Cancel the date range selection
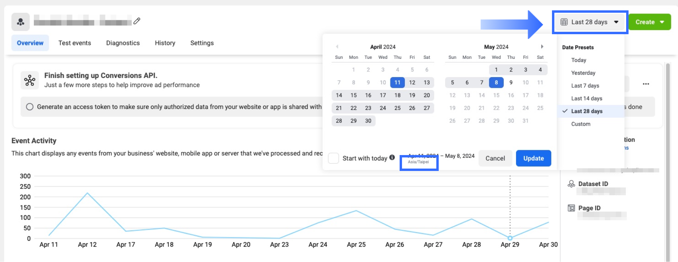678x262 pixels. [x=495, y=158]
